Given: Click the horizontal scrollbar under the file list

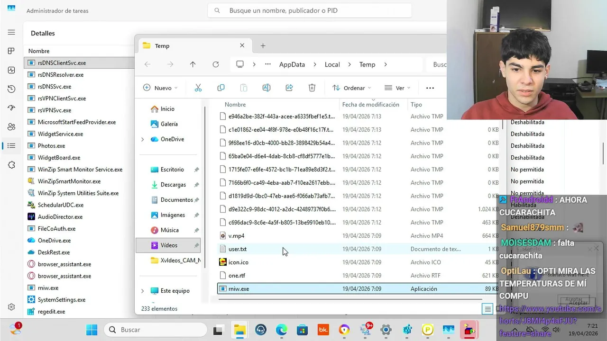Looking at the screenshot, I should [x=350, y=299].
